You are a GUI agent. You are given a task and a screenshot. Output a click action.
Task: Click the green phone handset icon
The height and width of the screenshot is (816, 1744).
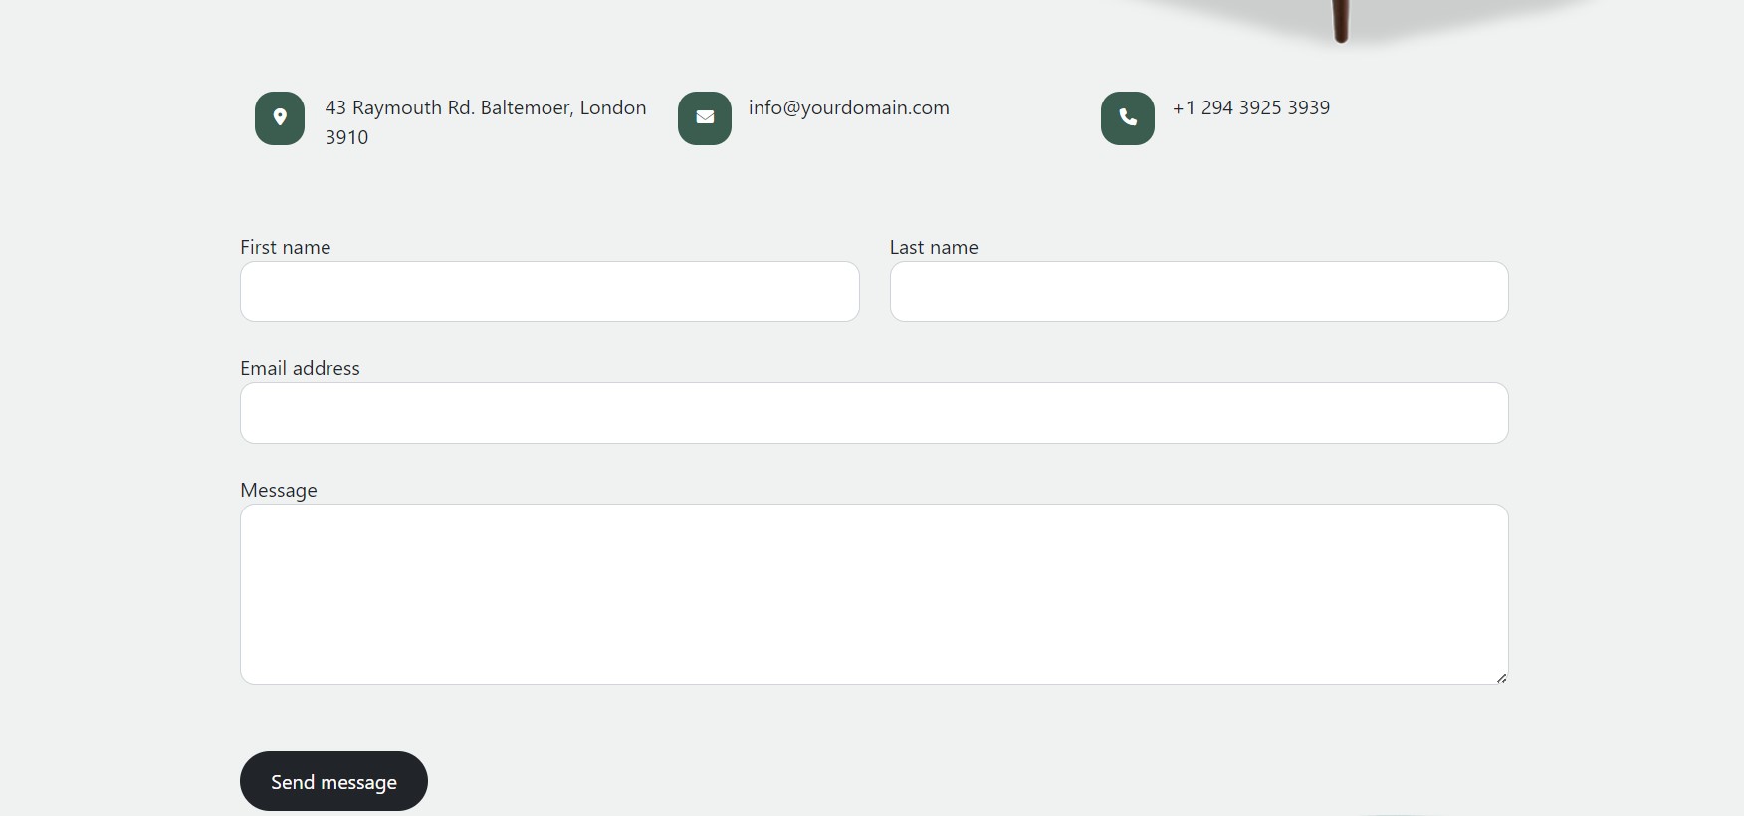tap(1128, 118)
